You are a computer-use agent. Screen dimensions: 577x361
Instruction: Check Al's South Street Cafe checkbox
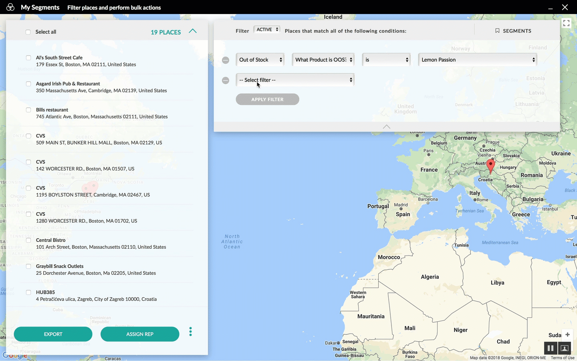[x=28, y=58]
